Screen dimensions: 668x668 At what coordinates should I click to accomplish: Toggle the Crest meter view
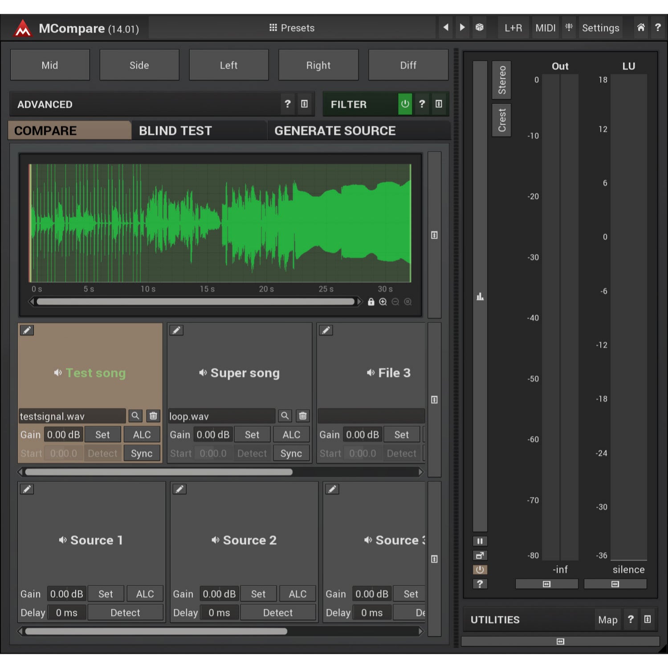(x=502, y=120)
